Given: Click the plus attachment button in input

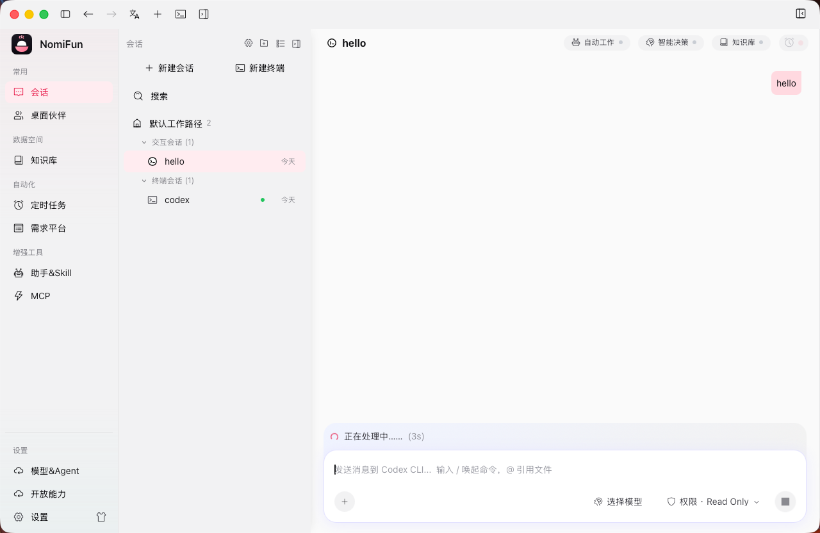Looking at the screenshot, I should click(345, 502).
